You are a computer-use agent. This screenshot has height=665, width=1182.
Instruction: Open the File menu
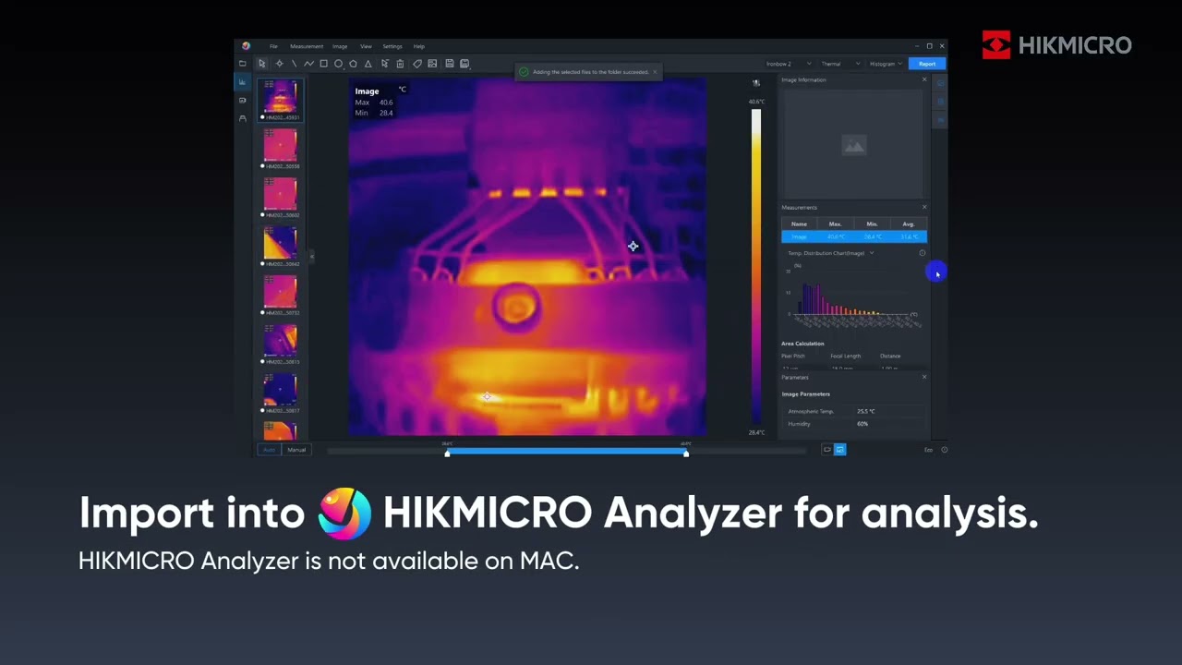pyautogui.click(x=273, y=46)
